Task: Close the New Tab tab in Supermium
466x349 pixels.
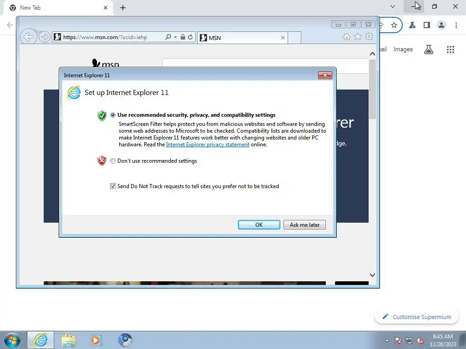Action: pos(106,8)
